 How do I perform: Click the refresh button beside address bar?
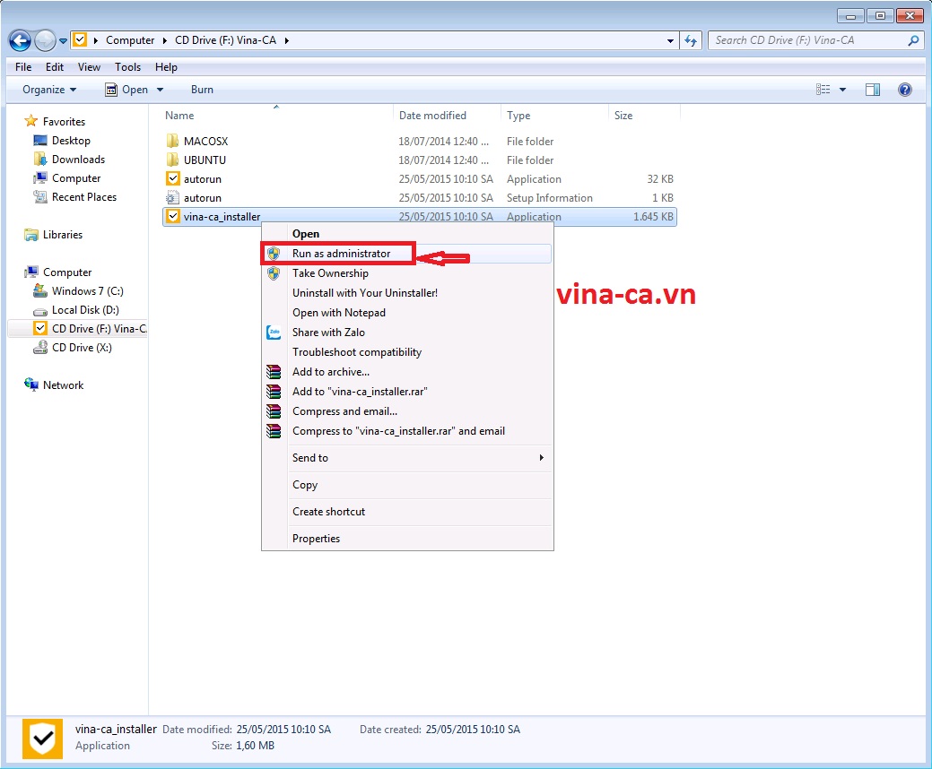(x=690, y=40)
